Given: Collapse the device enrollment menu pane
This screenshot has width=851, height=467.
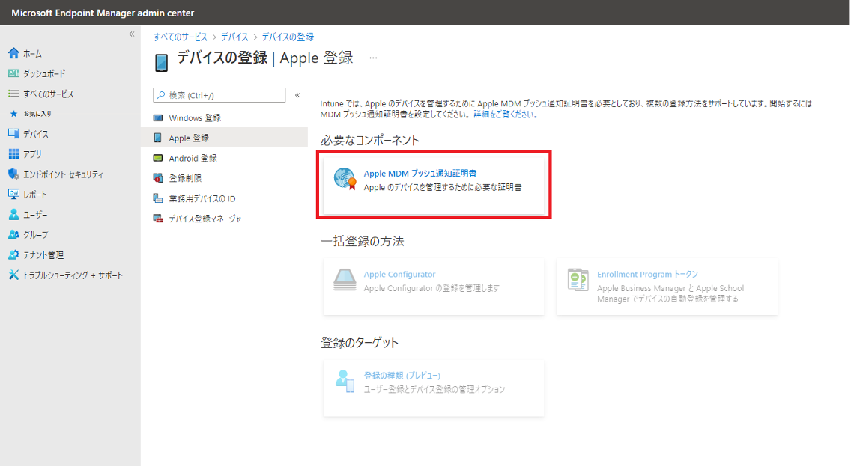Looking at the screenshot, I should pyautogui.click(x=297, y=95).
